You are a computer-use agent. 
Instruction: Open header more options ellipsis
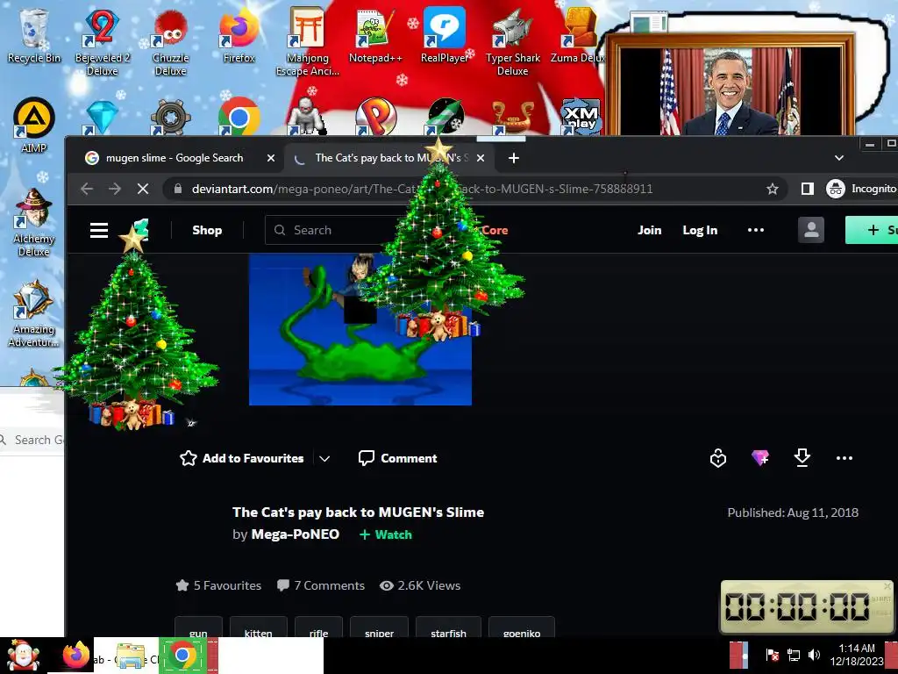pyautogui.click(x=756, y=230)
